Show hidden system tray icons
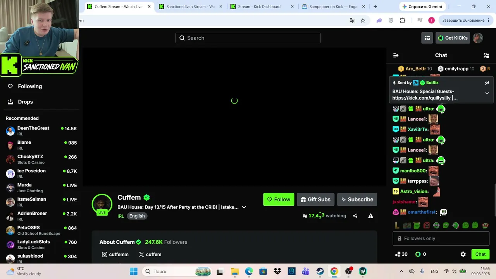 pyautogui.click(x=401, y=271)
